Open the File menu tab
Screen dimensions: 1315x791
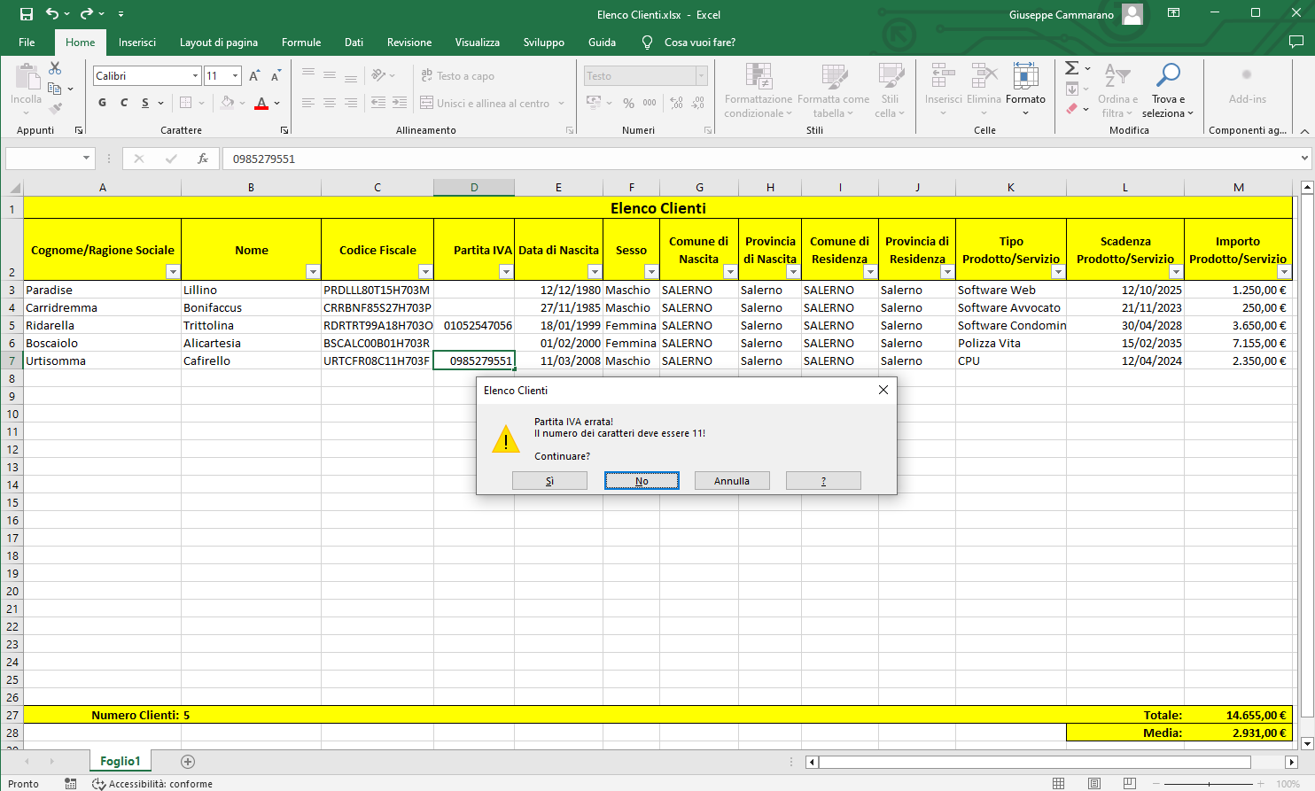click(27, 43)
